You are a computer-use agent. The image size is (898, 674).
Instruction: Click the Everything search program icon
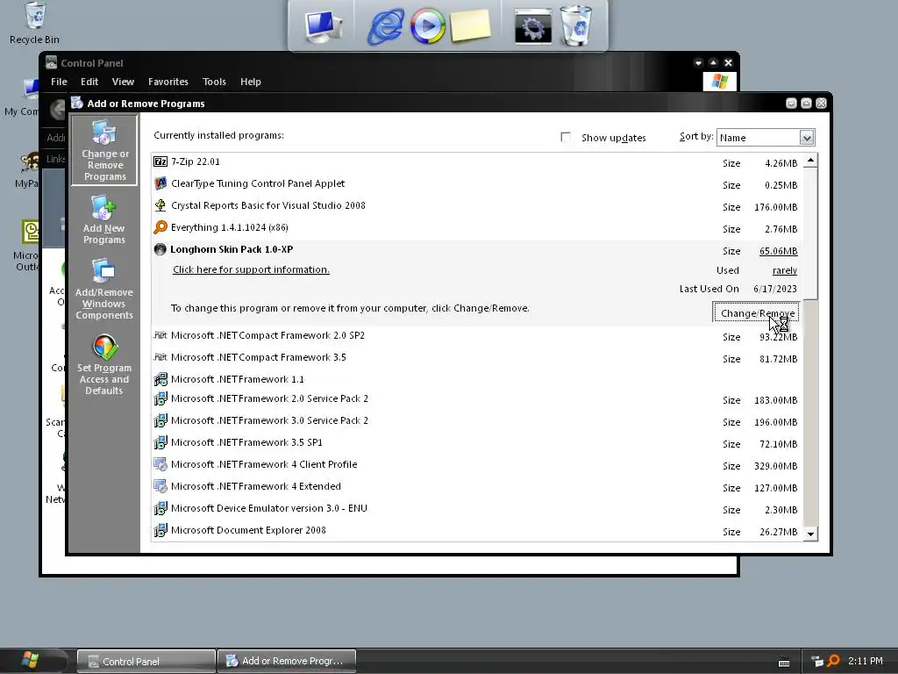pos(160,227)
